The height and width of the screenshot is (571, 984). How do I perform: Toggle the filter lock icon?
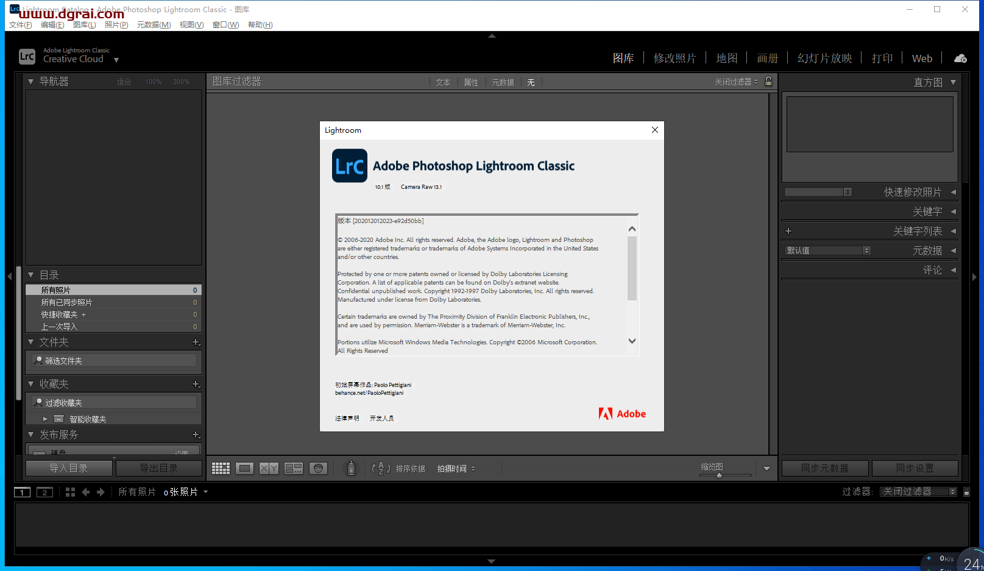768,82
